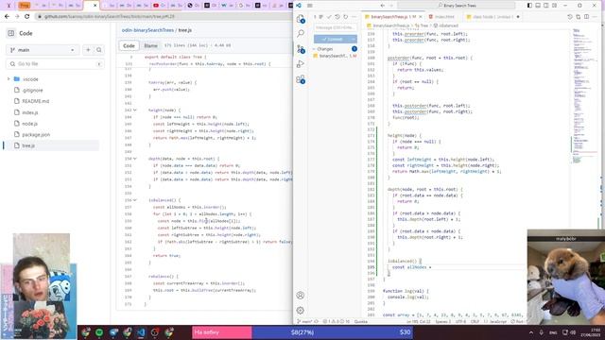Open Run and Debug view in VS Code
The image size is (605, 340).
click(x=301, y=64)
